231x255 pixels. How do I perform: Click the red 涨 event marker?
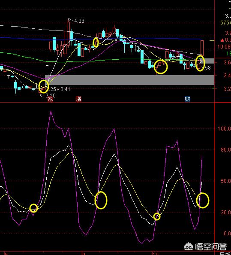coord(50,99)
